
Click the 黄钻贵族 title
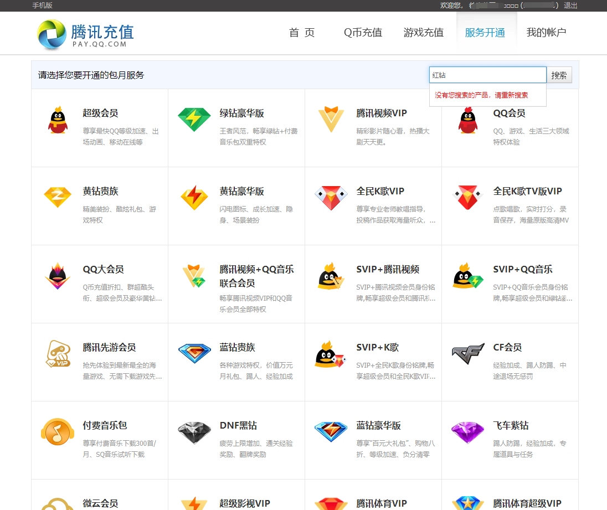[x=100, y=191]
